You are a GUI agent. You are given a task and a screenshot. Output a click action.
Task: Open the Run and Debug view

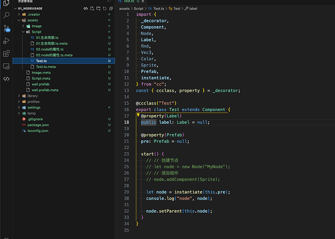tap(6, 41)
